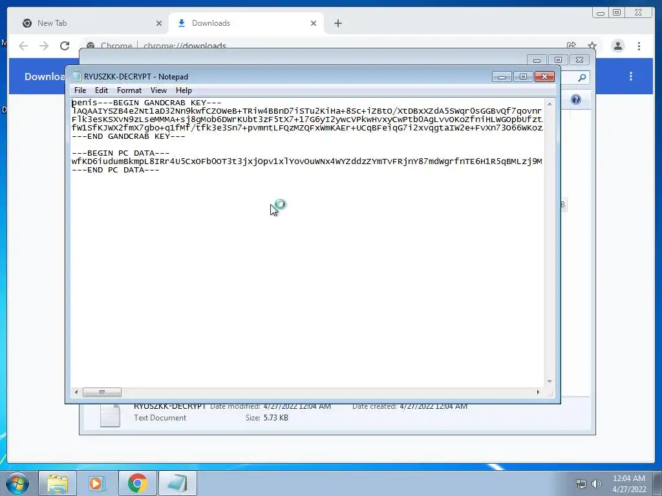Click the ---END GANDCRAB KEY--- line
The height and width of the screenshot is (496, 662).
[x=129, y=136]
